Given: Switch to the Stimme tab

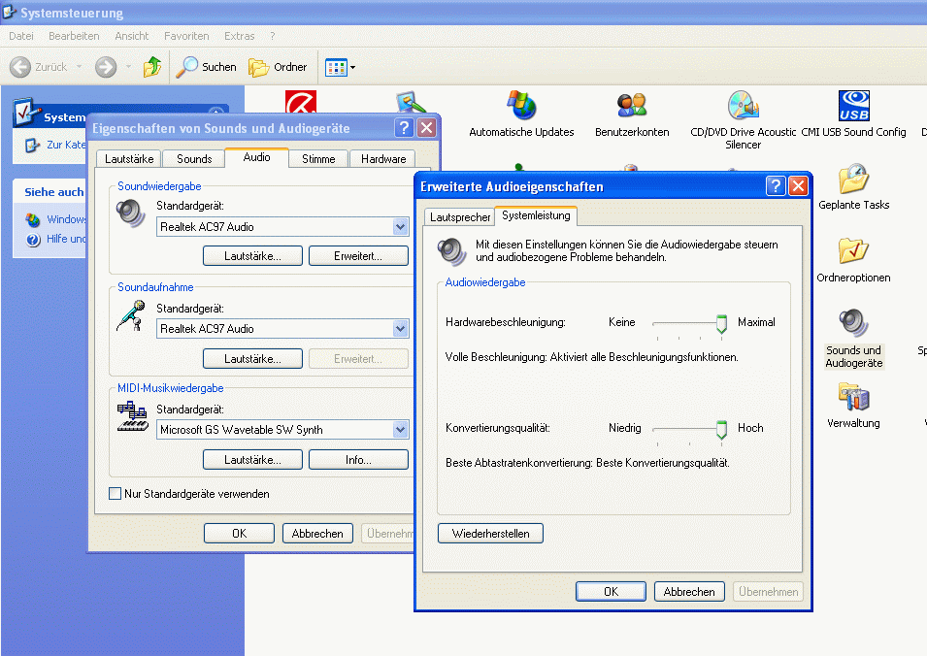Looking at the screenshot, I should 318,159.
